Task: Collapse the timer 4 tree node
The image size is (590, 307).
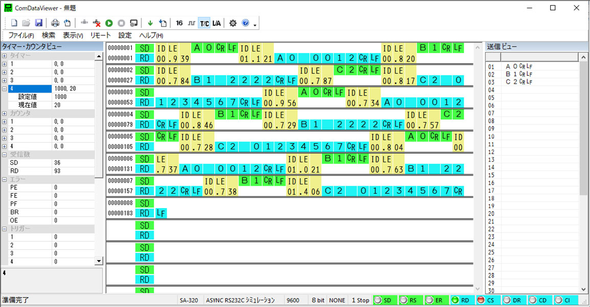Action: 5,89
